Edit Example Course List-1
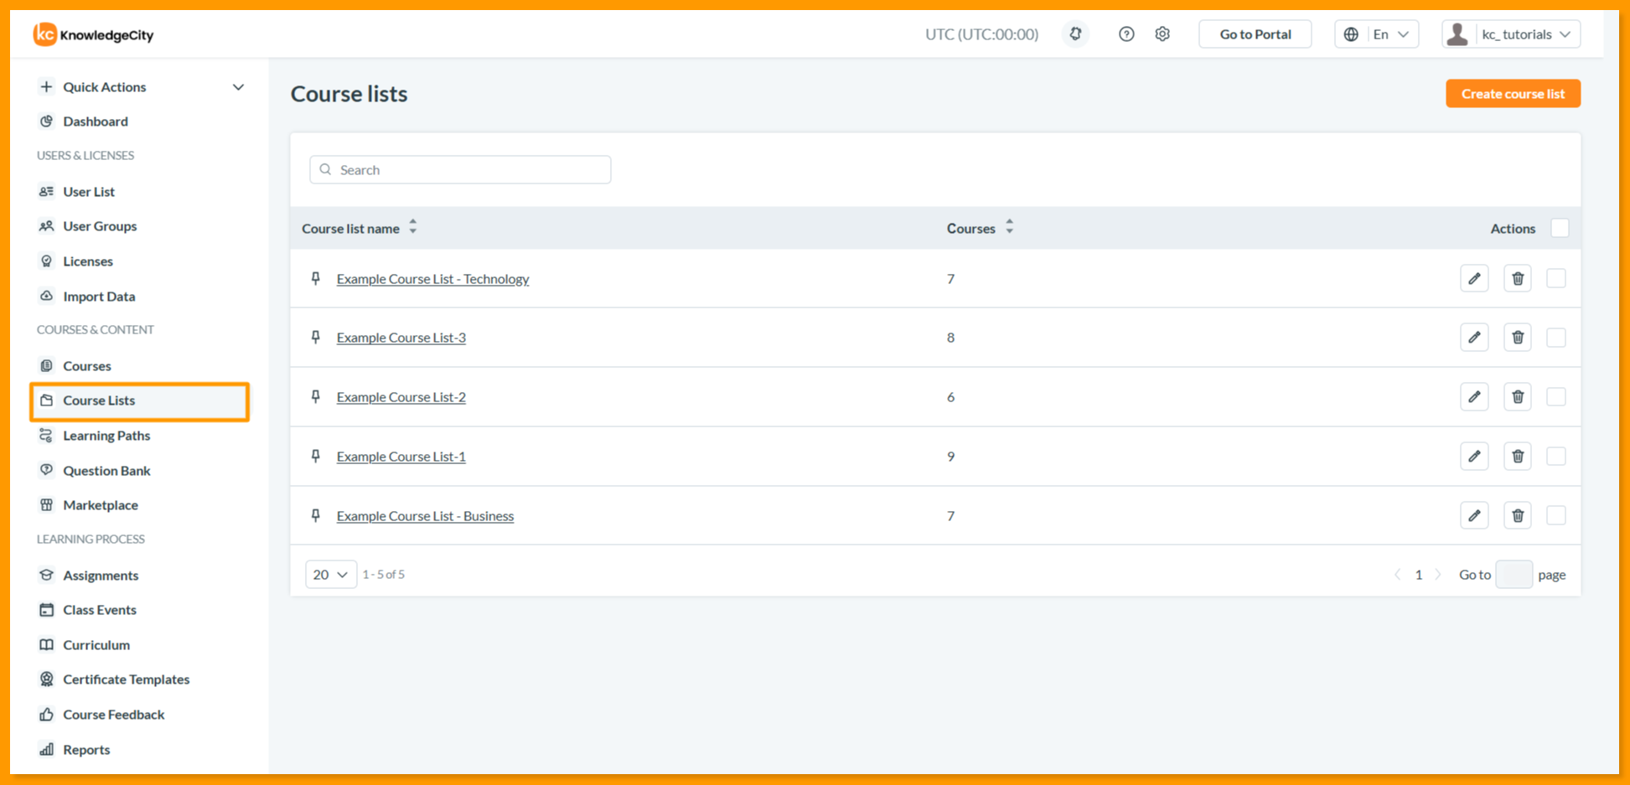This screenshot has width=1630, height=785. 1474,457
